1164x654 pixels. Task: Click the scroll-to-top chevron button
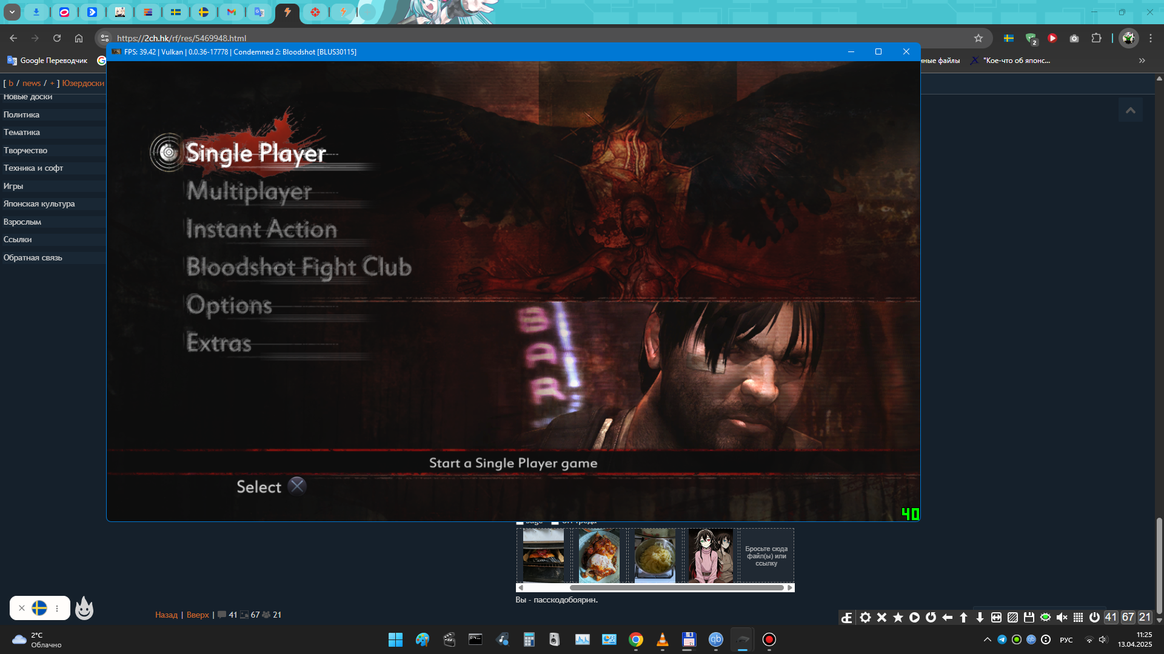[x=1131, y=110]
